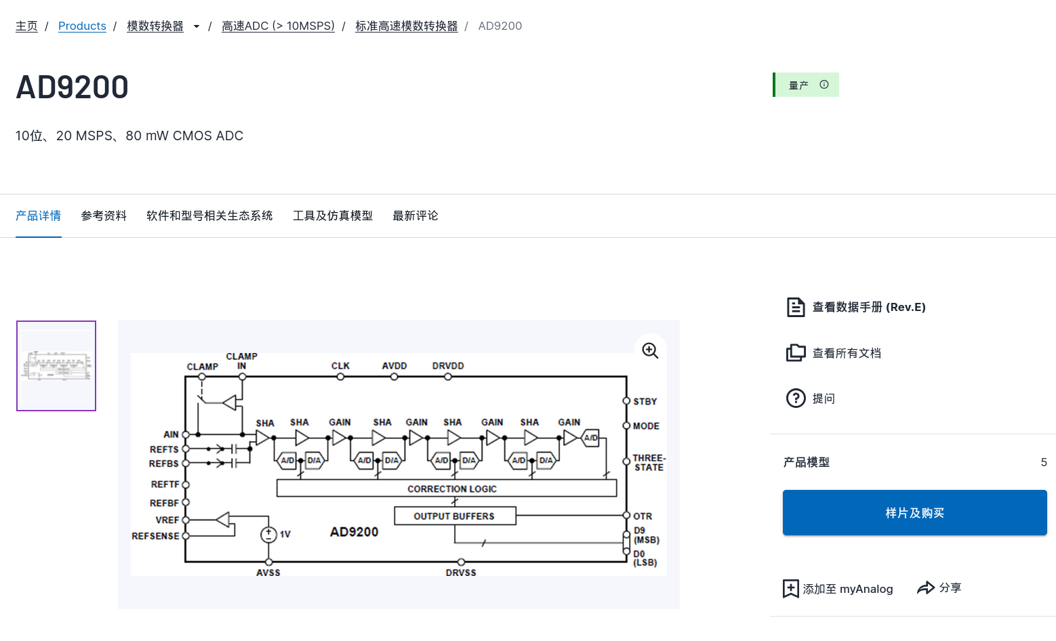Click the product model count 5

(x=1044, y=462)
